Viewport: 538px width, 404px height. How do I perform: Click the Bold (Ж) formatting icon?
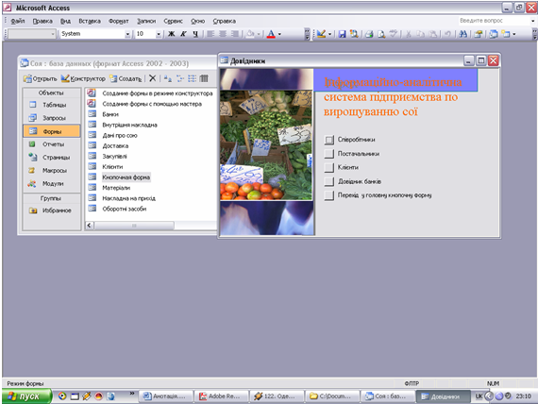coord(171,34)
